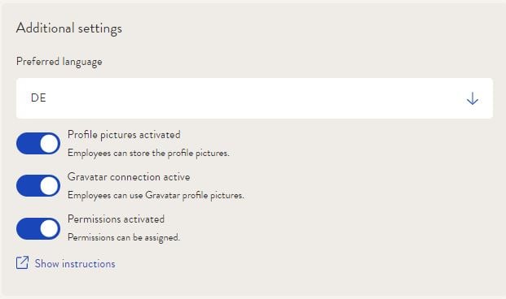Click the arrow icon in the language dropdown
This screenshot has width=506, height=299.
tap(473, 98)
